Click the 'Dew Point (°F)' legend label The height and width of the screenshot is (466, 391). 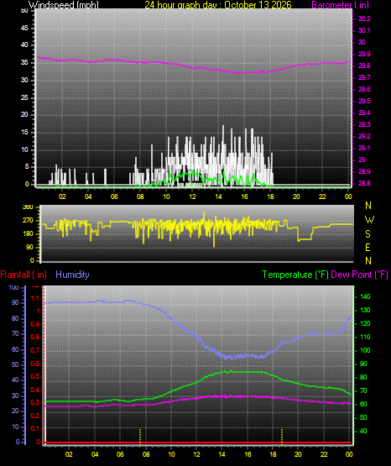[x=359, y=275]
